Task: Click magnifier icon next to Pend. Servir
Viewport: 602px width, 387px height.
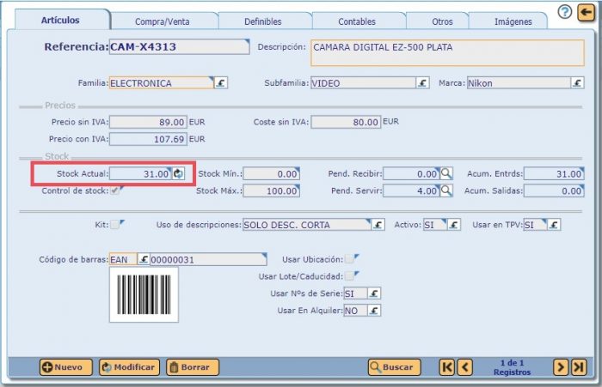Action: click(x=446, y=190)
